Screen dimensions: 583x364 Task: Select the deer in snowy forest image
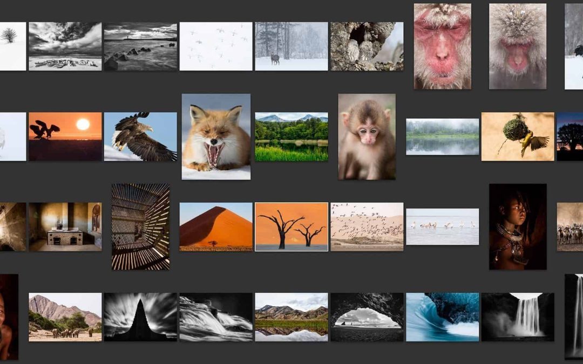(x=291, y=46)
